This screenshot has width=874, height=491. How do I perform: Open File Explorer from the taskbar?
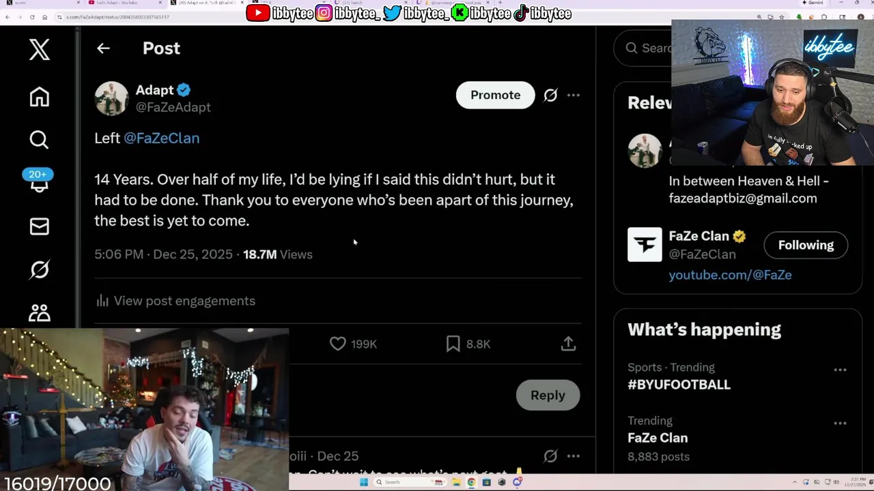[x=456, y=482]
